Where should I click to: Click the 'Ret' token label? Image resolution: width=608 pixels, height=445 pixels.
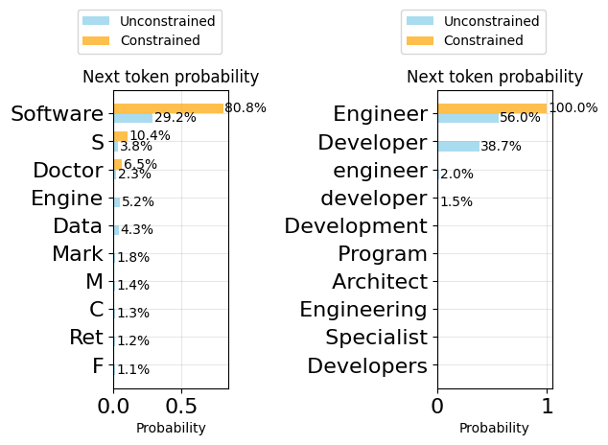point(86,338)
